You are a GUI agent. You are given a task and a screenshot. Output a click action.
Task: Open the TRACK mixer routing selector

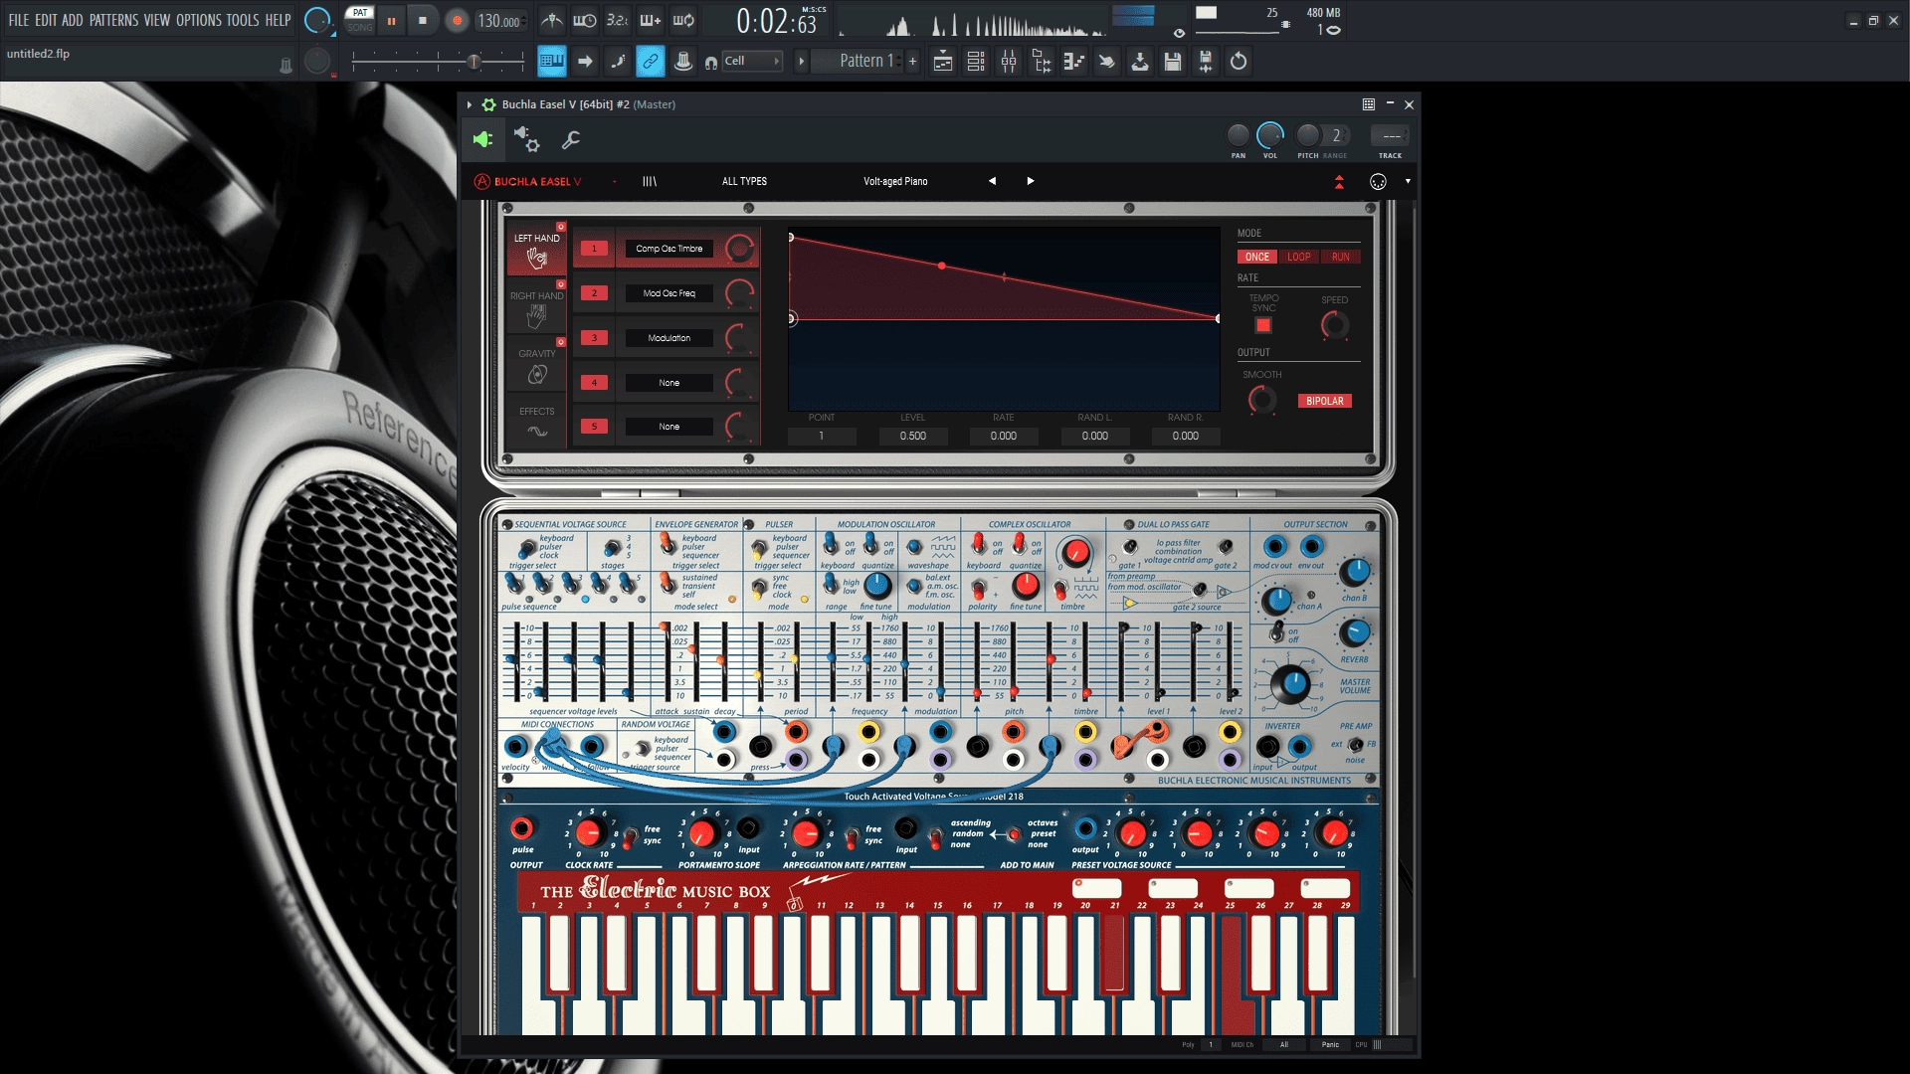coord(1391,136)
